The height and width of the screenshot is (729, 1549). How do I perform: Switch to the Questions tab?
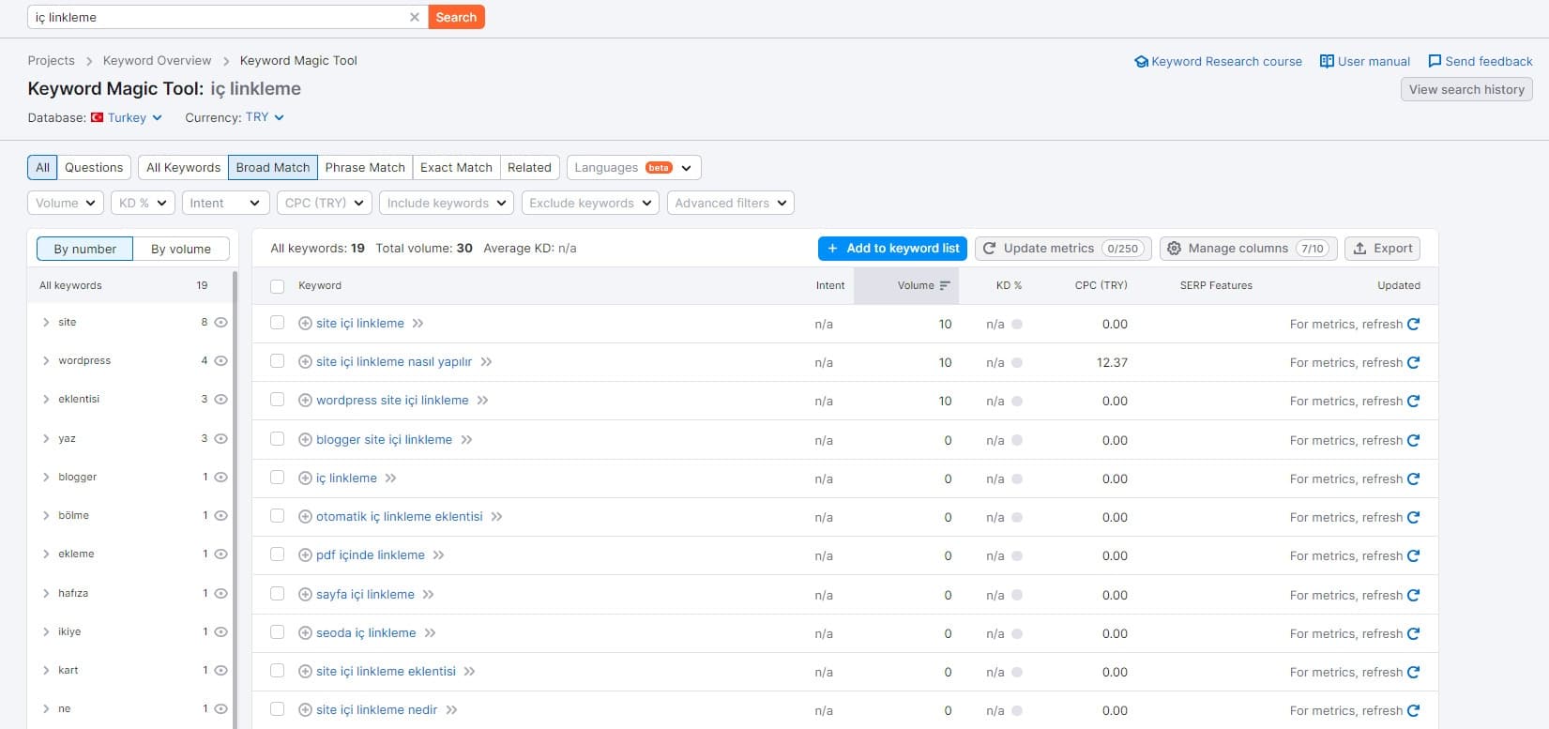pos(94,167)
